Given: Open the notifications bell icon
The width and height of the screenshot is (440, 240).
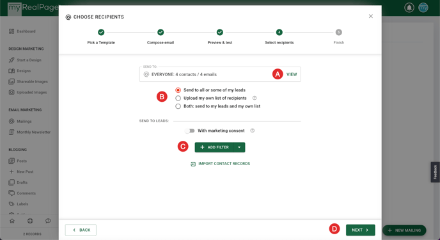Looking at the screenshot, I should click(x=409, y=8).
